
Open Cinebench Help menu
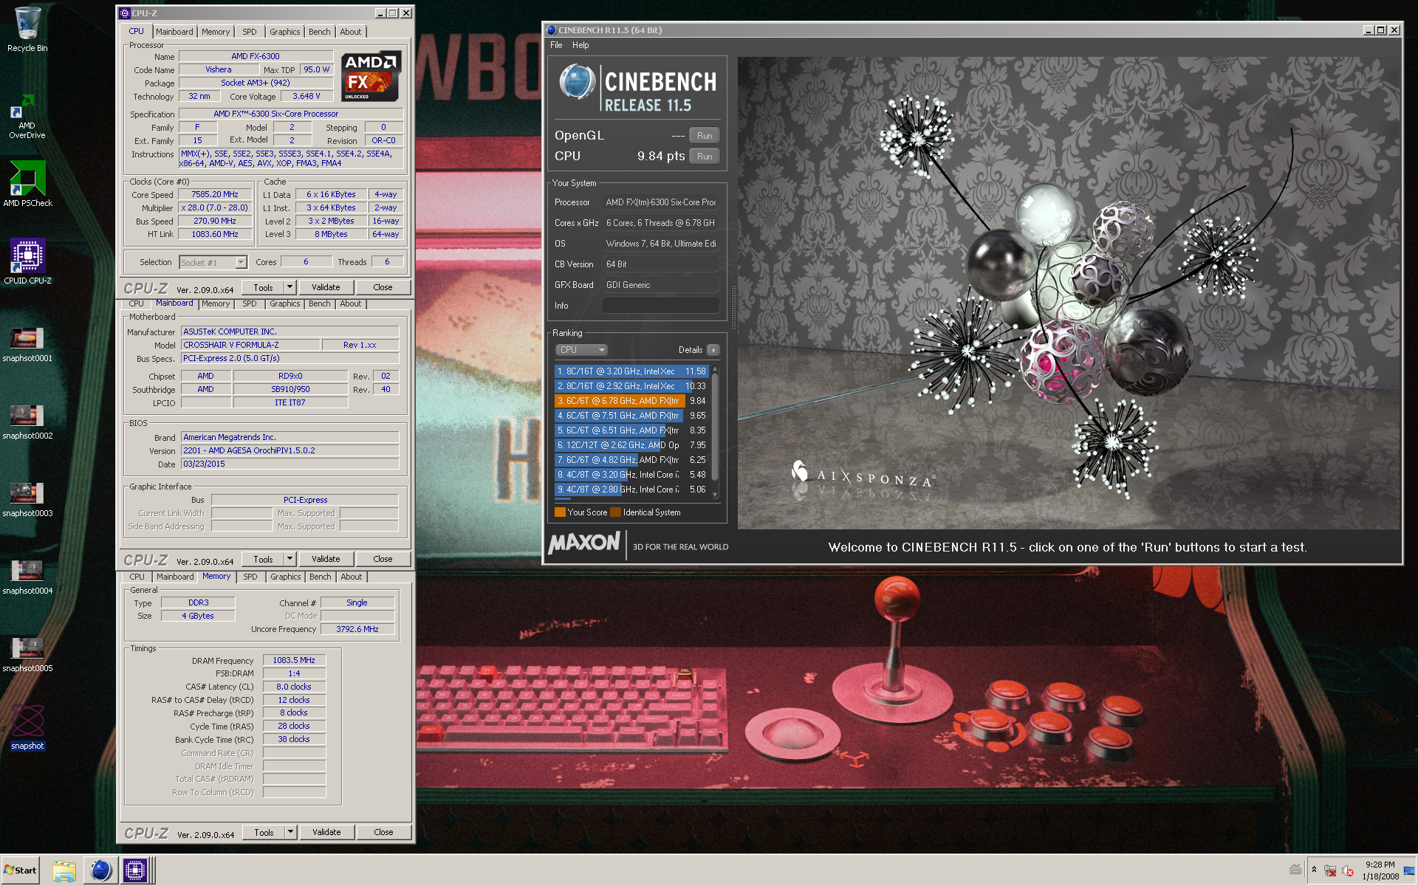tap(580, 45)
